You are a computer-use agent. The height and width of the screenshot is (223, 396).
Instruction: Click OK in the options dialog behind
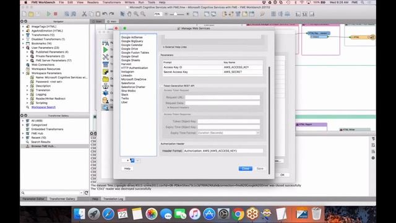point(282,175)
